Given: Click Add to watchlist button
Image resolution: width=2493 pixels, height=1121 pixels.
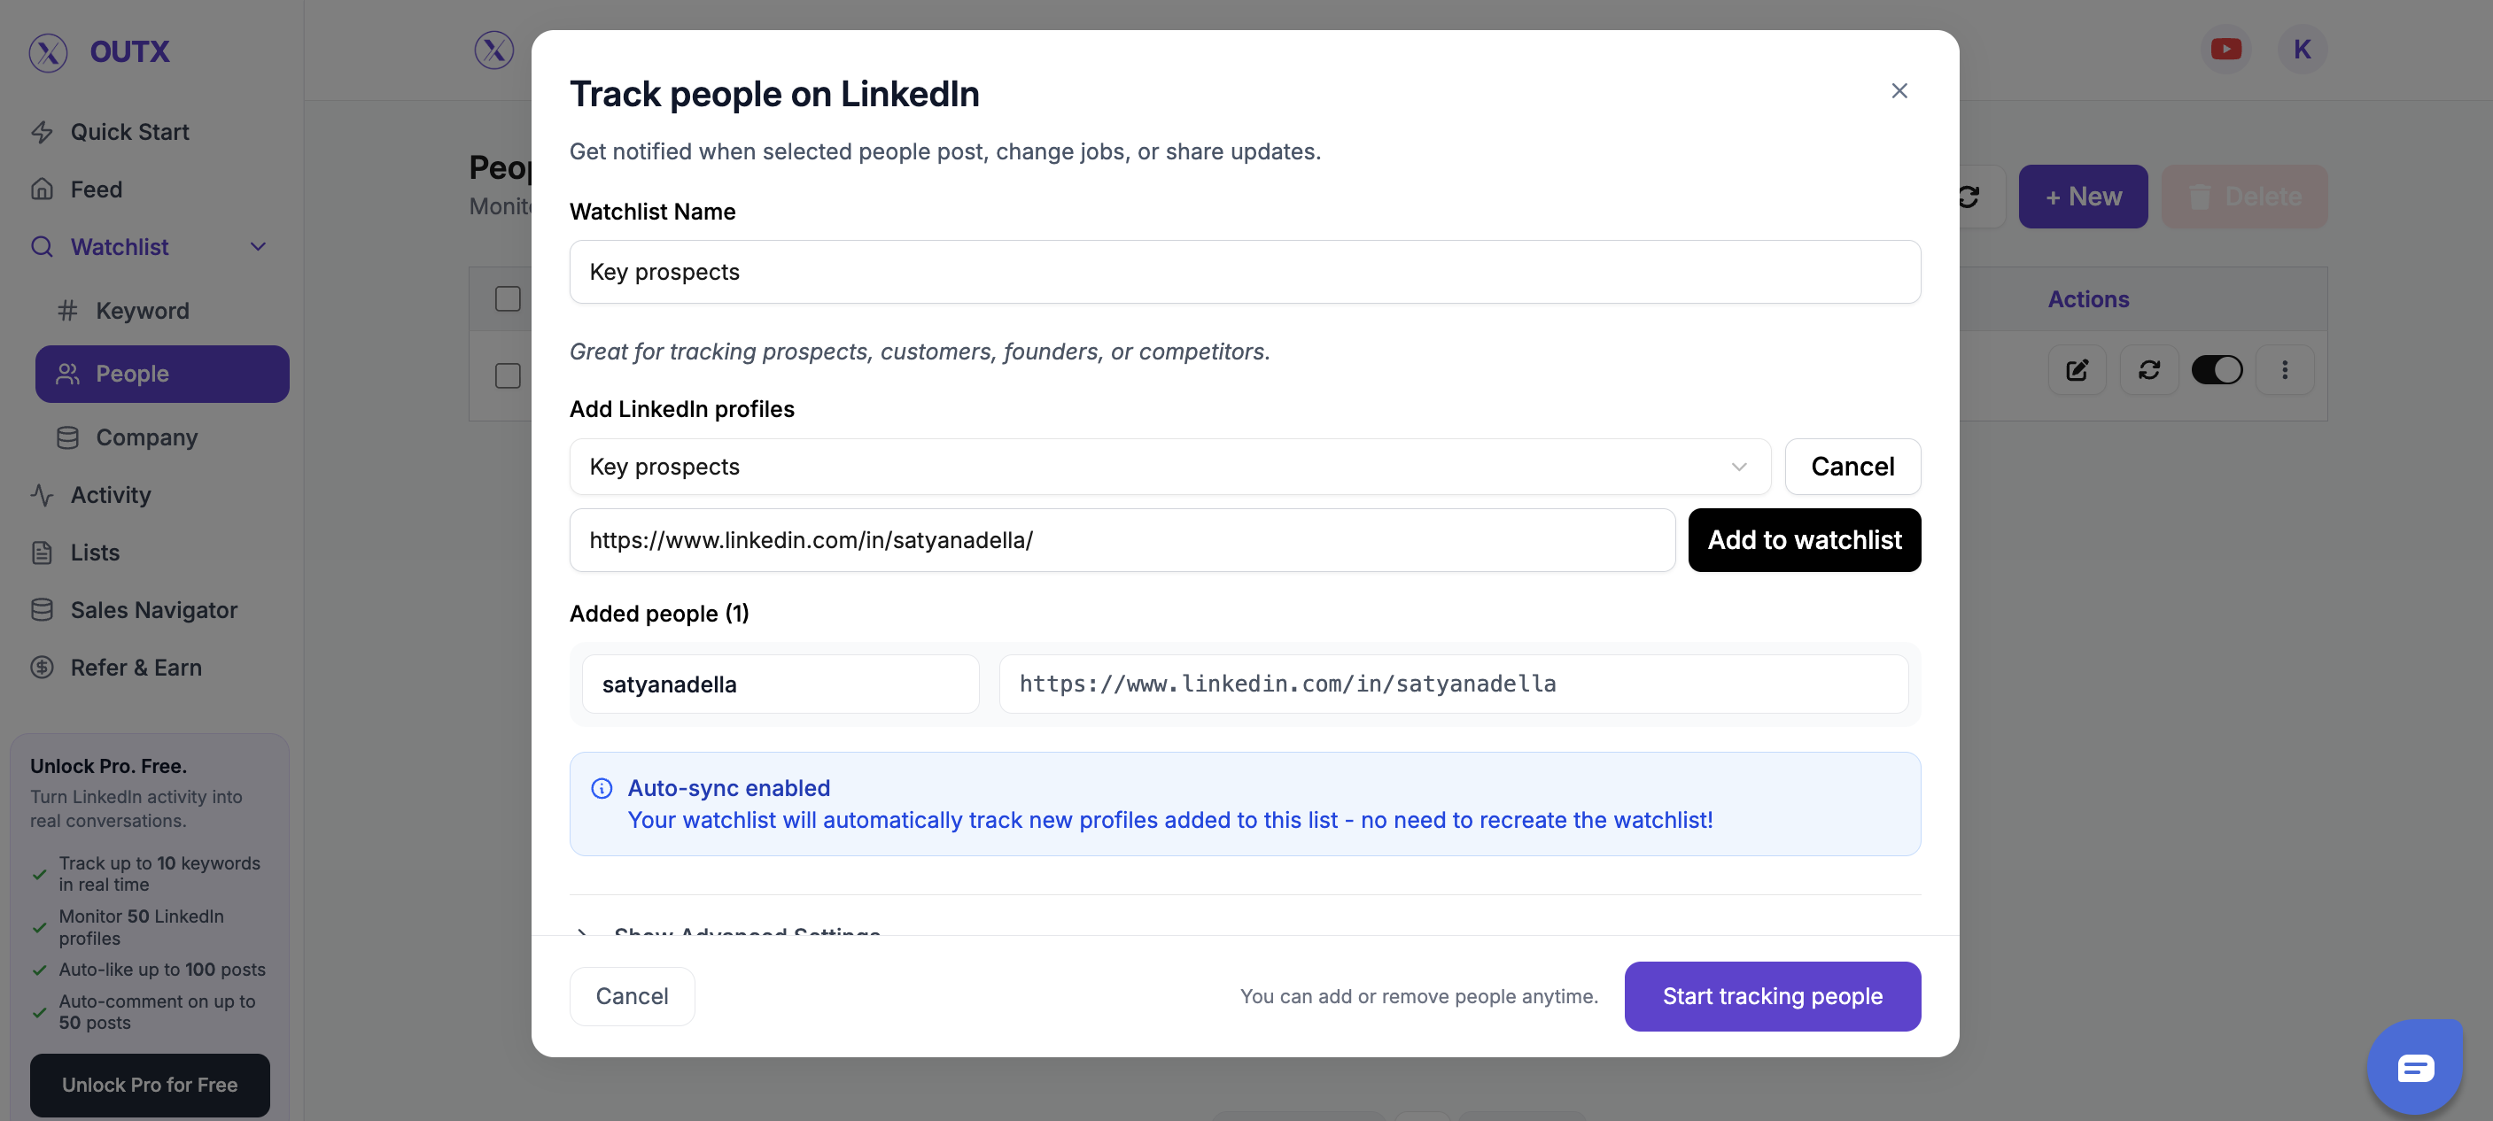Looking at the screenshot, I should [x=1803, y=540].
